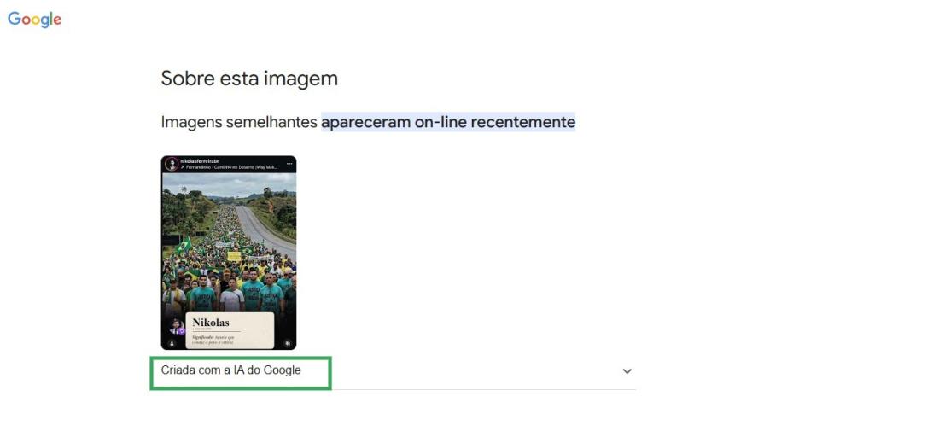Click the highlighted 'apareceram on-line recentemente' text
Image resolution: width=939 pixels, height=425 pixels.
pos(448,122)
